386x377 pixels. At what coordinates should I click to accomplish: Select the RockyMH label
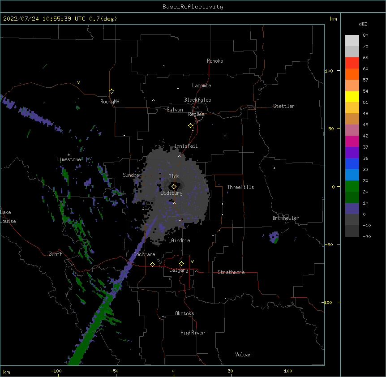[x=110, y=102]
